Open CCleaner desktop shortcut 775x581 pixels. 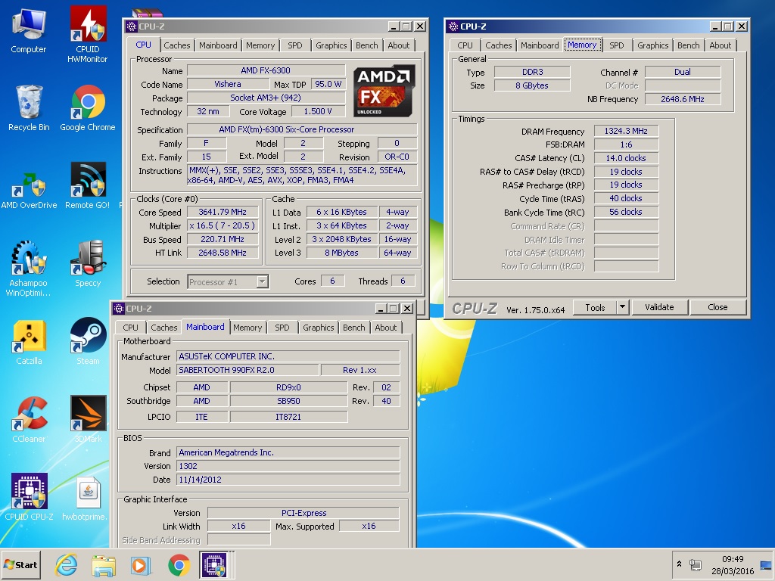pyautogui.click(x=29, y=419)
